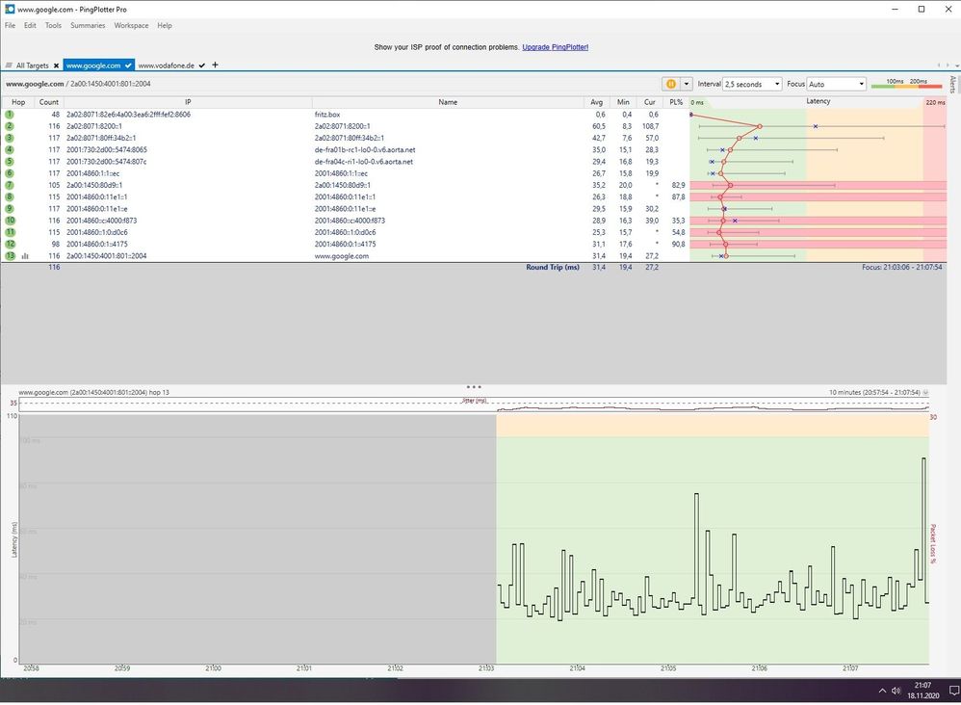Click the PL% column header

pos(676,102)
